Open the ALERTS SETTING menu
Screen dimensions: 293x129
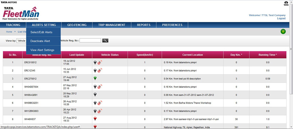[x=44, y=25]
